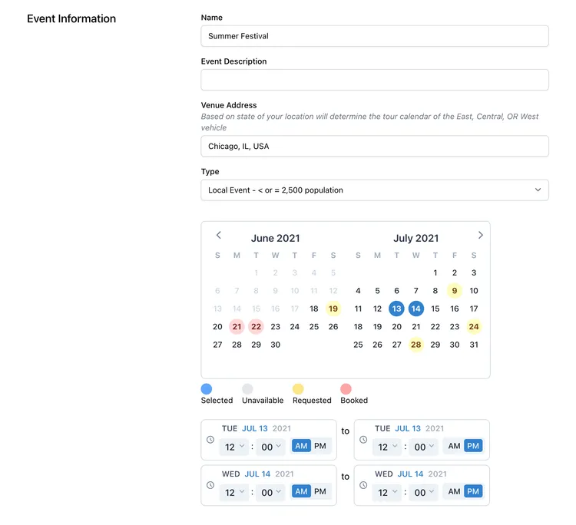Select requested date June 19
The image size is (576, 525).
[x=333, y=309]
